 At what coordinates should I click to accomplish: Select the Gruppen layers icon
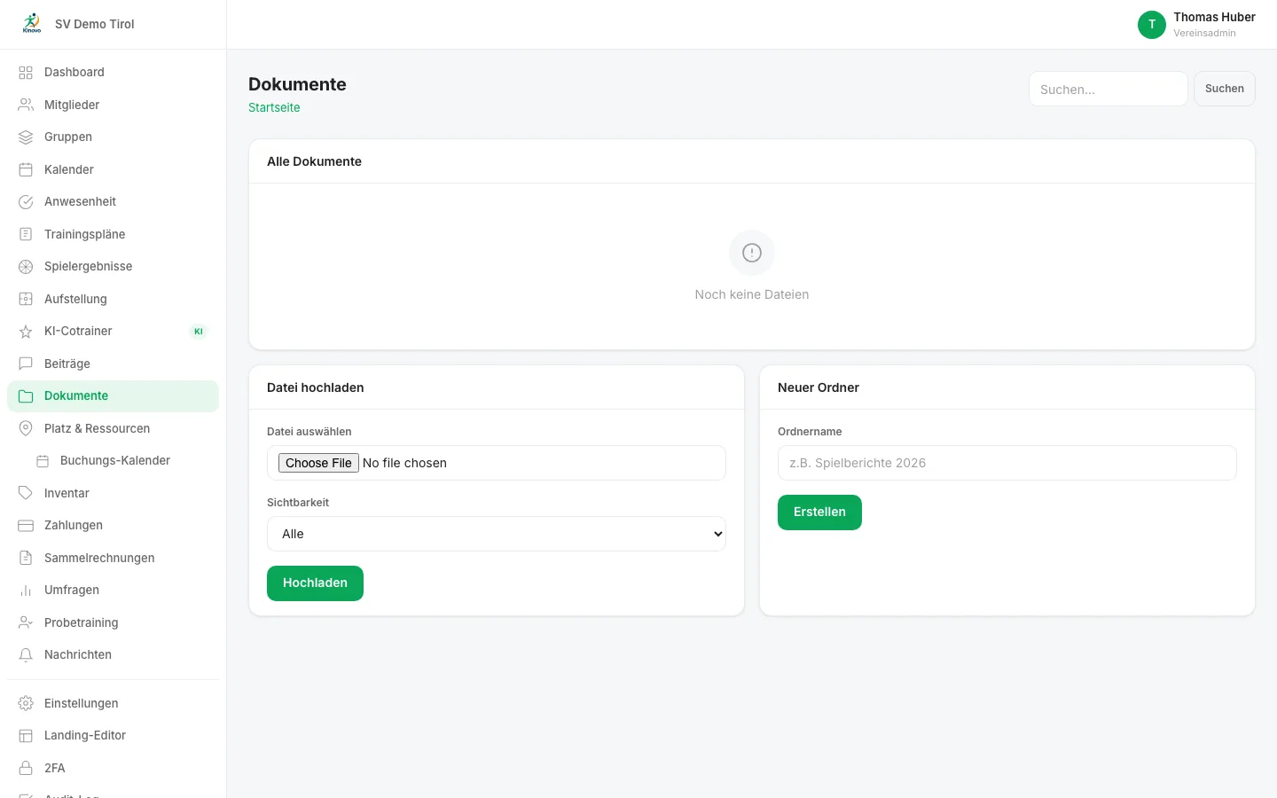[x=26, y=137]
